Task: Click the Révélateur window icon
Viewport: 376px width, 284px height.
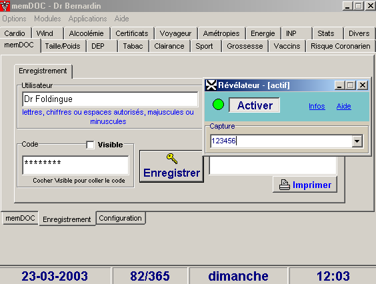Action: coord(211,85)
